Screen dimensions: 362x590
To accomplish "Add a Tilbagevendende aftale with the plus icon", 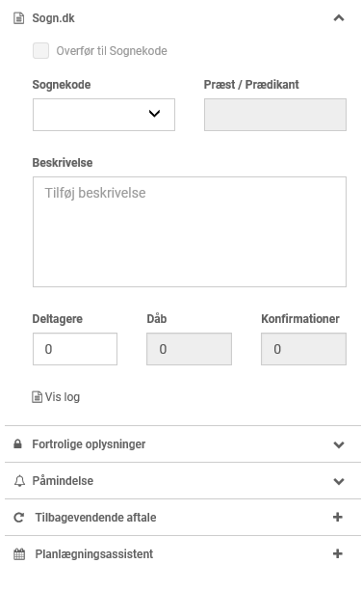I will tap(338, 517).
